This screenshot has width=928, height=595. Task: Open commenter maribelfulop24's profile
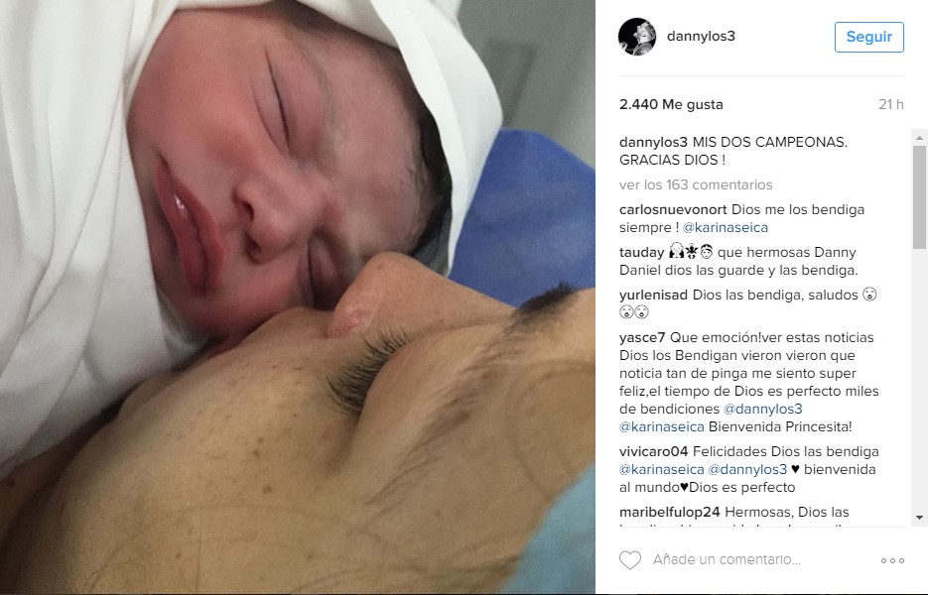tap(669, 513)
